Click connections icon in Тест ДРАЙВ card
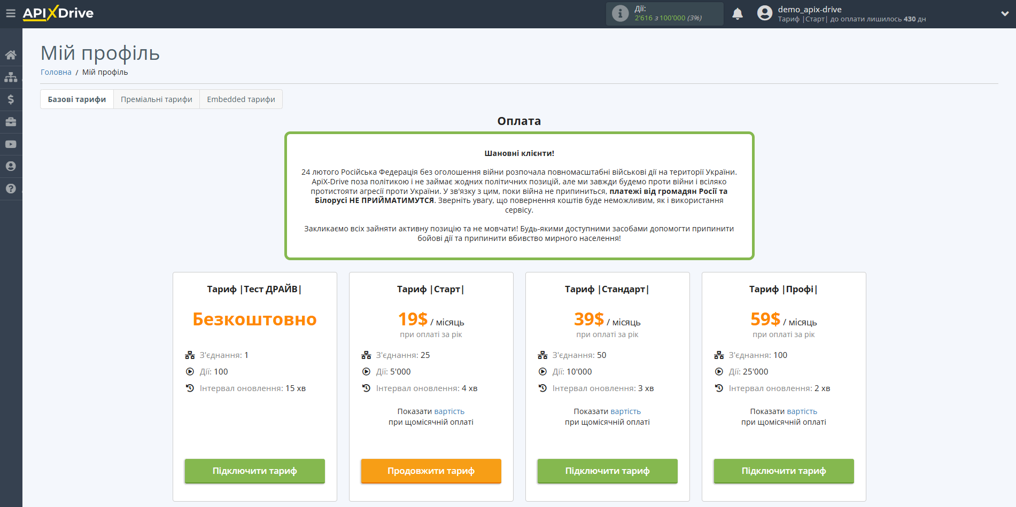1016x507 pixels. coord(190,355)
